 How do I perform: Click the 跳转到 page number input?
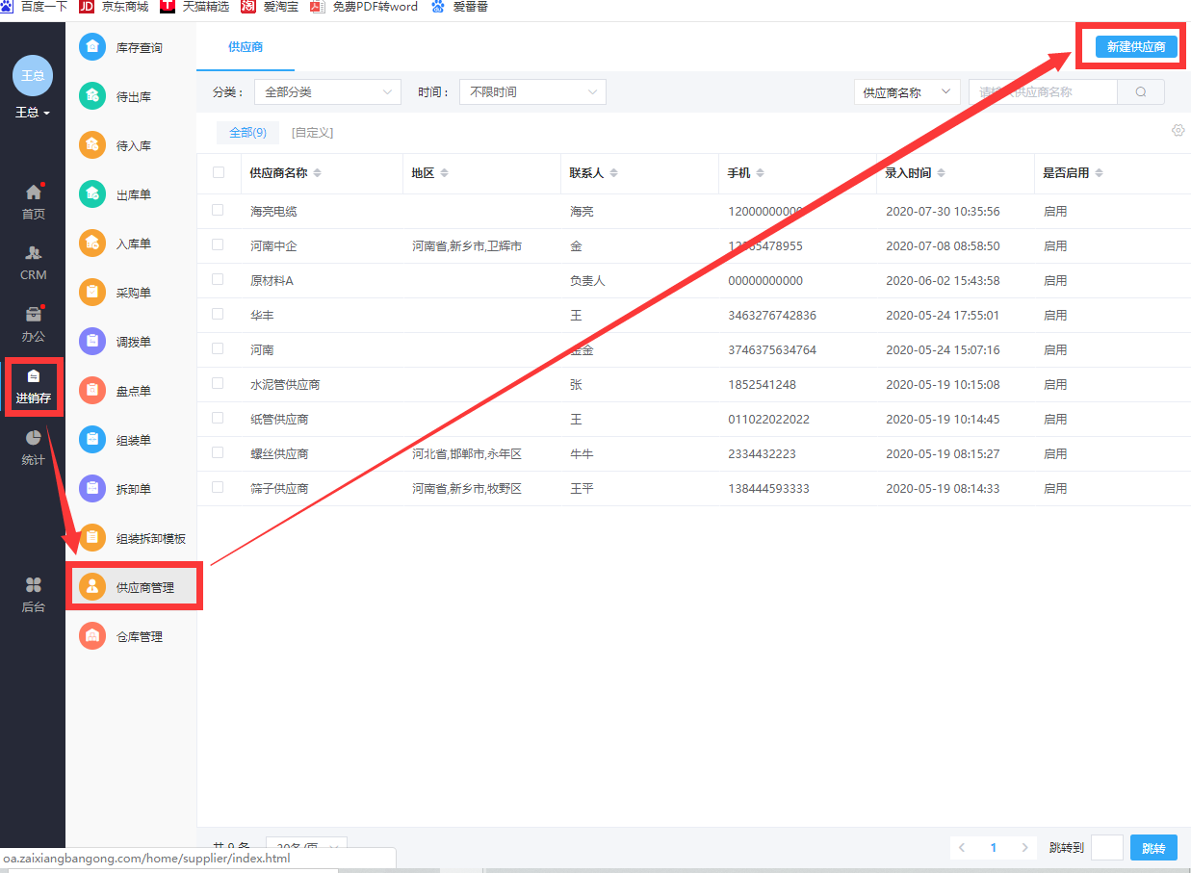pyautogui.click(x=1107, y=848)
